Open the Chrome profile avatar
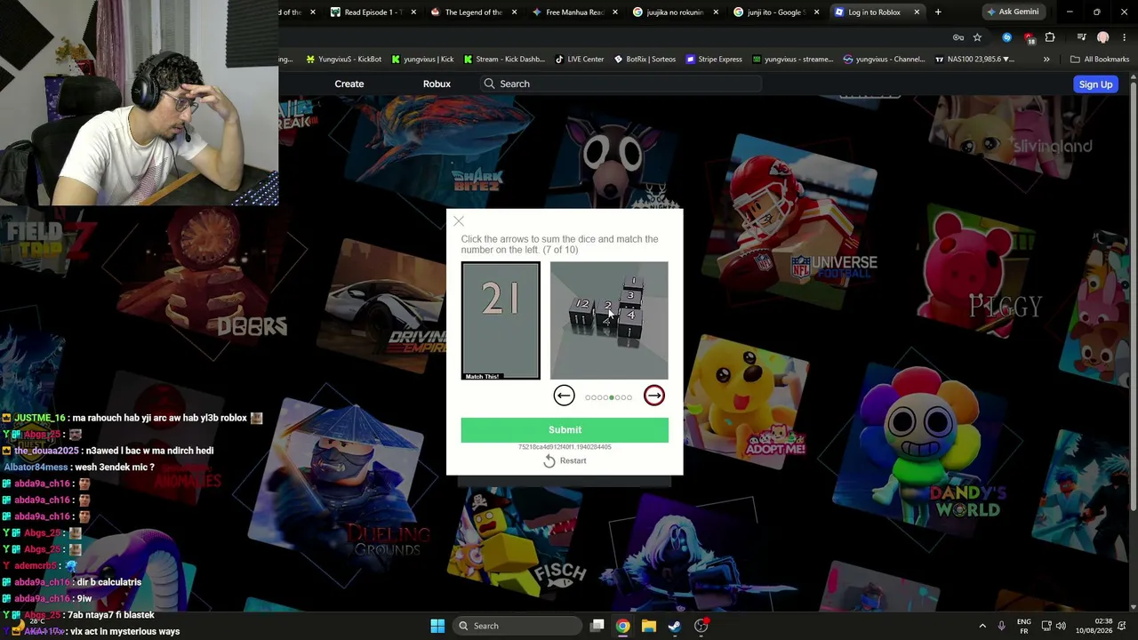 pos(1103,37)
